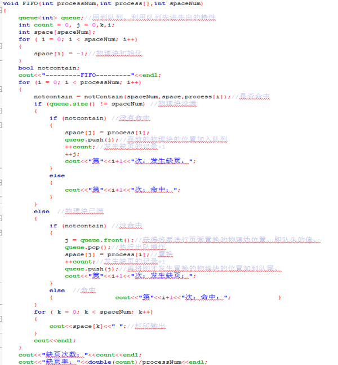Click the else keyword before //物理块已满
Image resolution: width=338 pixels, height=365 pixels.
(42, 212)
